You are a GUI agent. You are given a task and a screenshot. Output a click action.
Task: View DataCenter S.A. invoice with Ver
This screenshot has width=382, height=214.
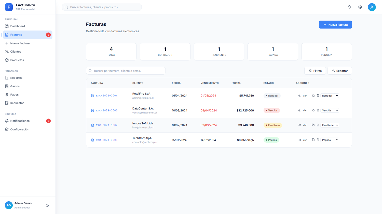303,110
